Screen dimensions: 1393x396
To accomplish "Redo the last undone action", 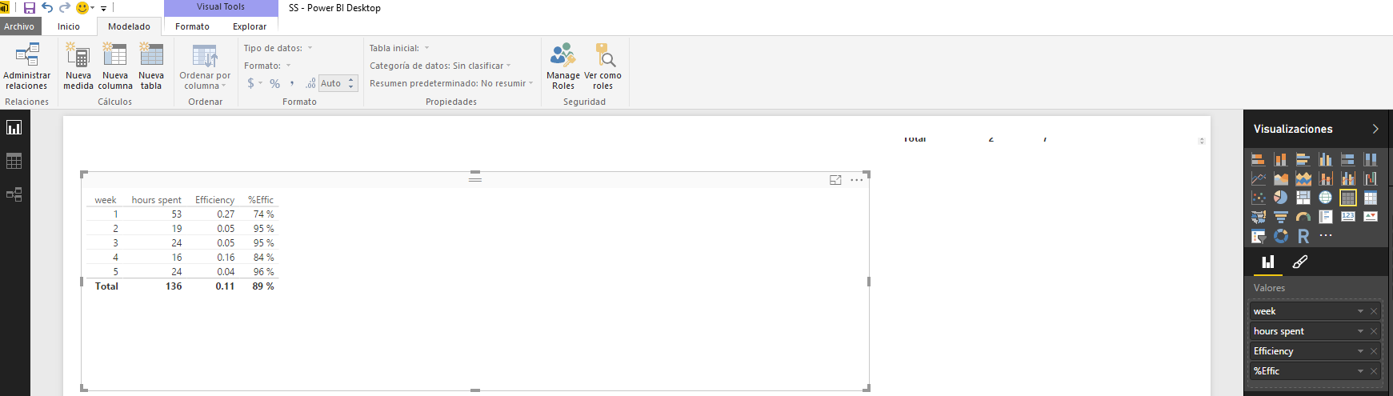I will click(x=65, y=8).
